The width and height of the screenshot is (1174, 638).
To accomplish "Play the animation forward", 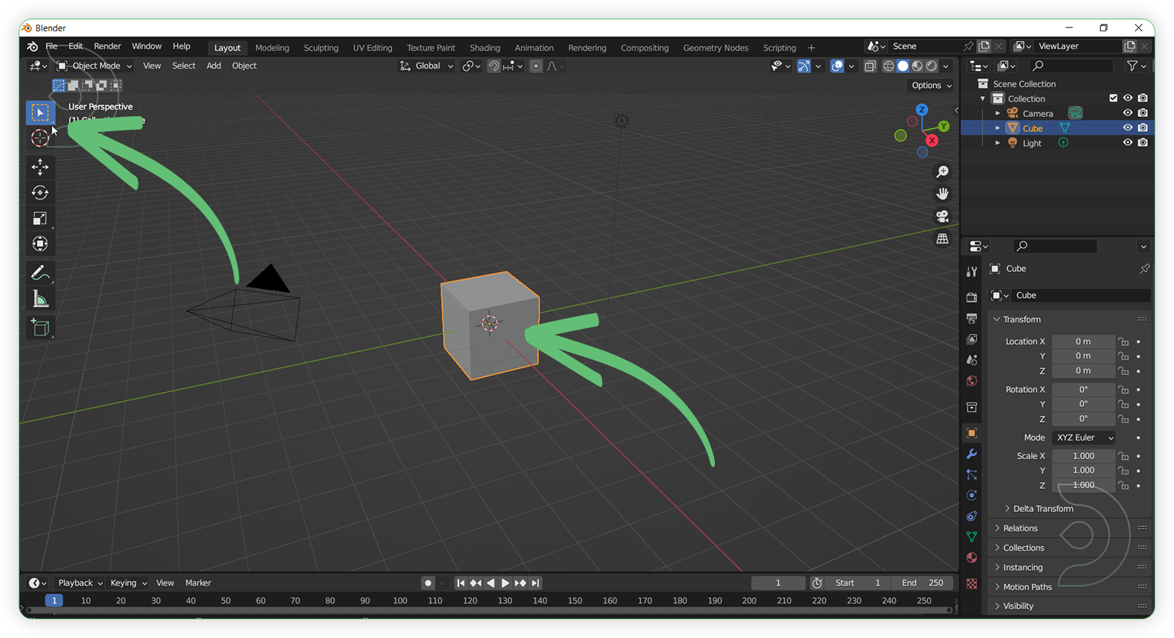I will [x=505, y=584].
